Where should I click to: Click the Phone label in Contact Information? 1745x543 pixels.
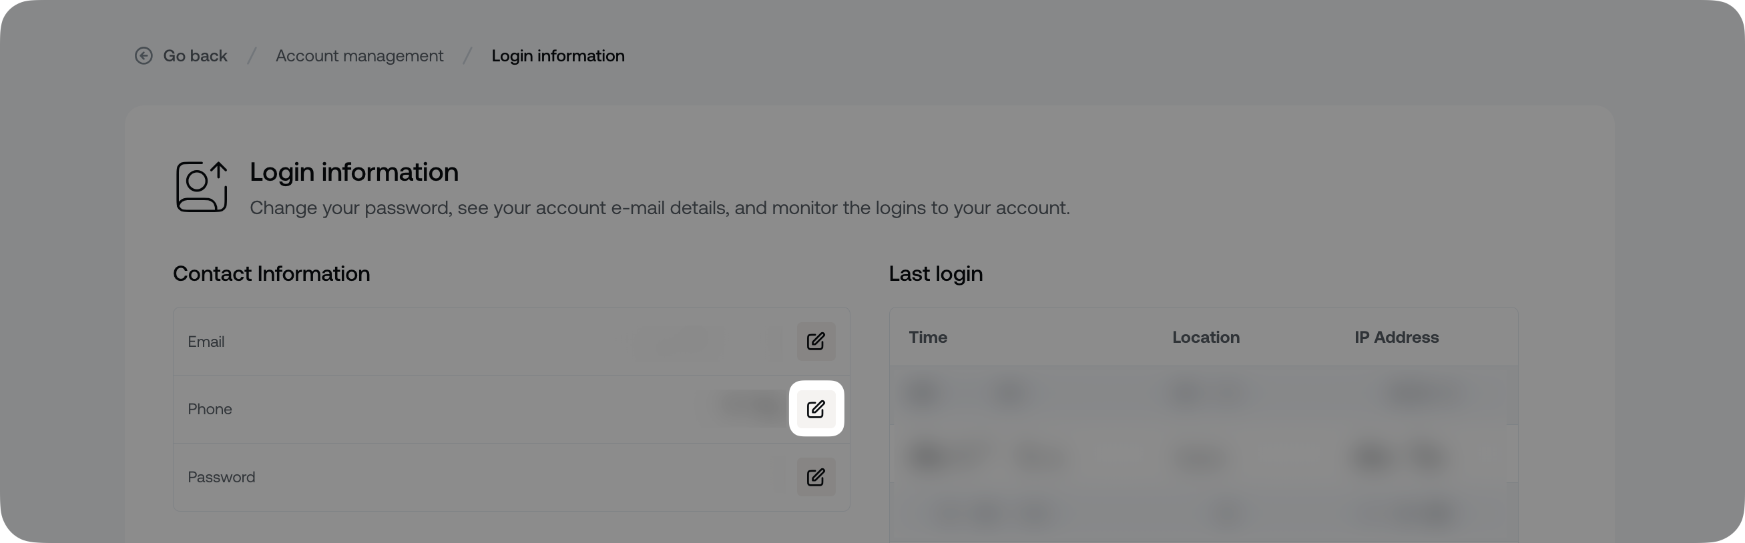[210, 409]
